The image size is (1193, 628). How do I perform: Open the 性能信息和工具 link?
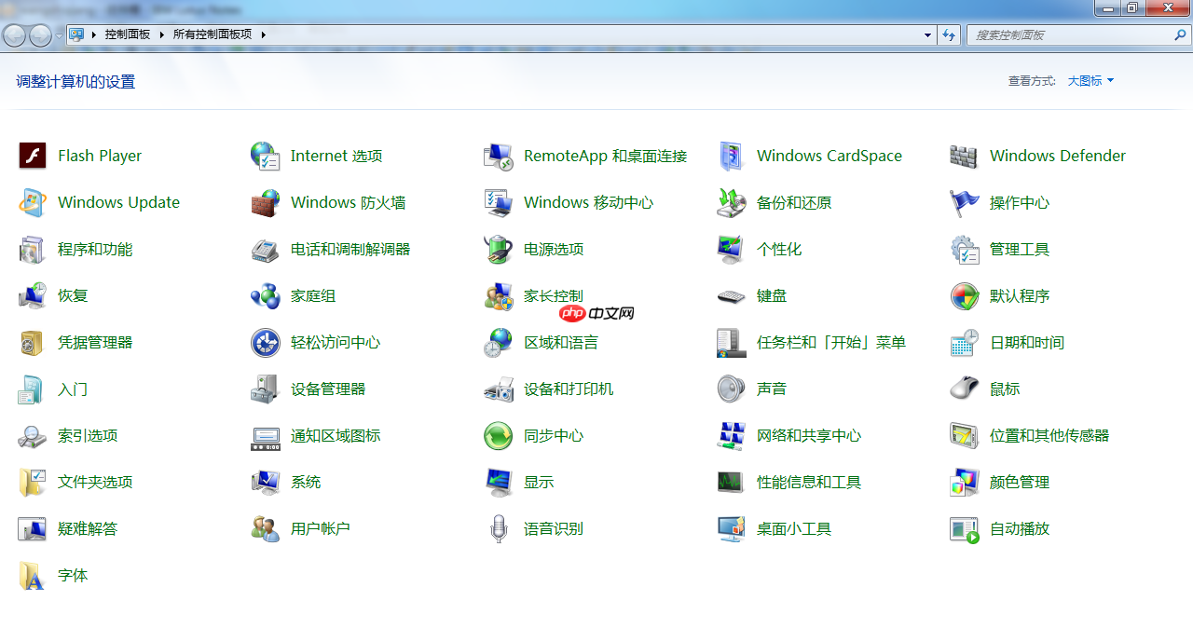coord(809,482)
